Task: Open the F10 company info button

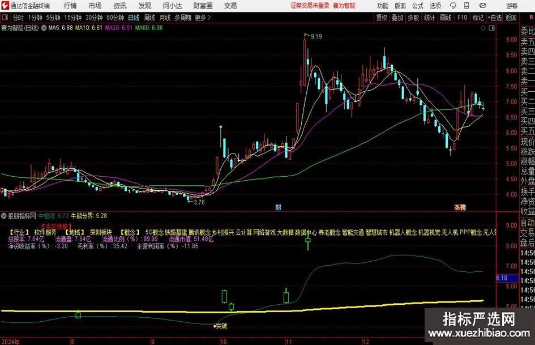Action: pos(463,18)
